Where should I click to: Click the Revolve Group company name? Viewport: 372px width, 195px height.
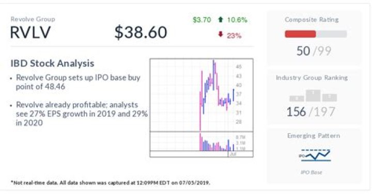click(x=33, y=19)
